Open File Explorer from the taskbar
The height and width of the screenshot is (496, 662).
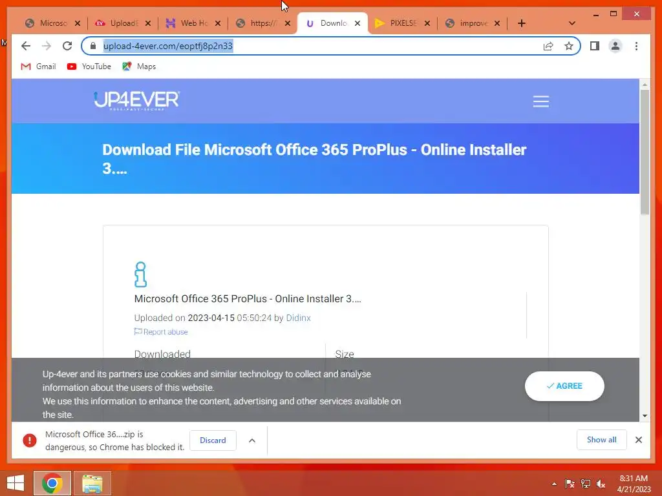pos(92,483)
